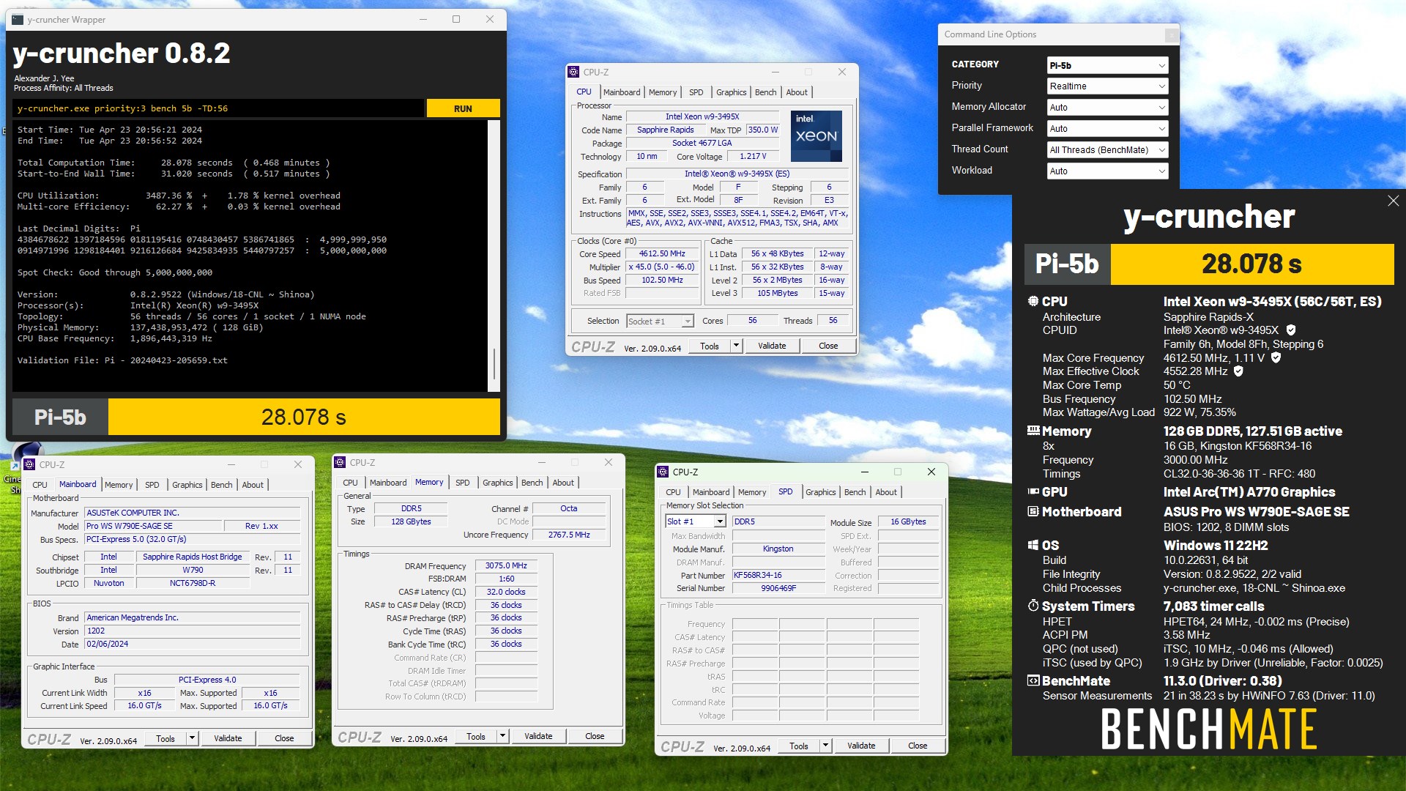Click the yellow RUN button
The width and height of the screenshot is (1406, 791).
point(463,108)
